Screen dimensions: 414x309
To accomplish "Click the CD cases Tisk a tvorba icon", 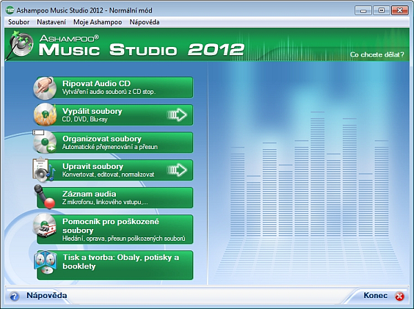I will tap(46, 263).
